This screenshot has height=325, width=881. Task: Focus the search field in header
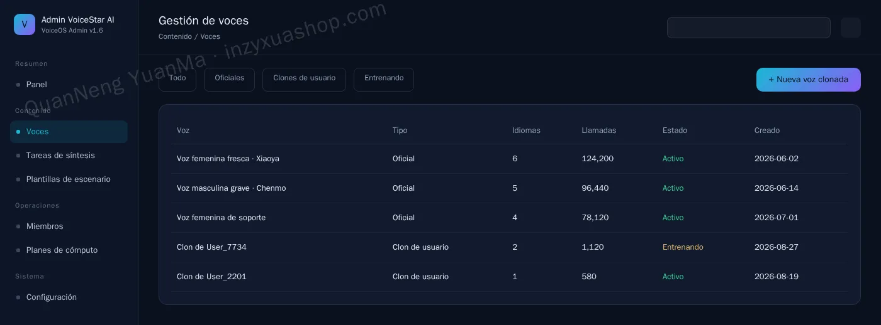[749, 28]
